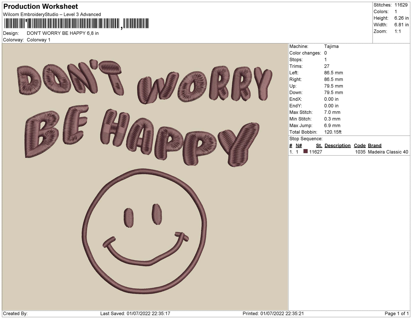The image size is (412, 319).
Task: Click the Stop Sequence label
Action: pyautogui.click(x=306, y=139)
